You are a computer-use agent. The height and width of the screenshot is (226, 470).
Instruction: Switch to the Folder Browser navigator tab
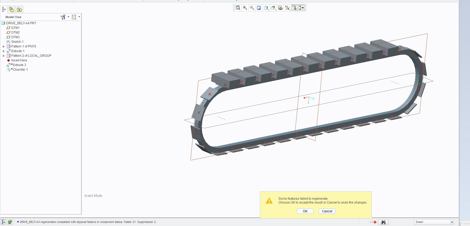click(x=11, y=10)
